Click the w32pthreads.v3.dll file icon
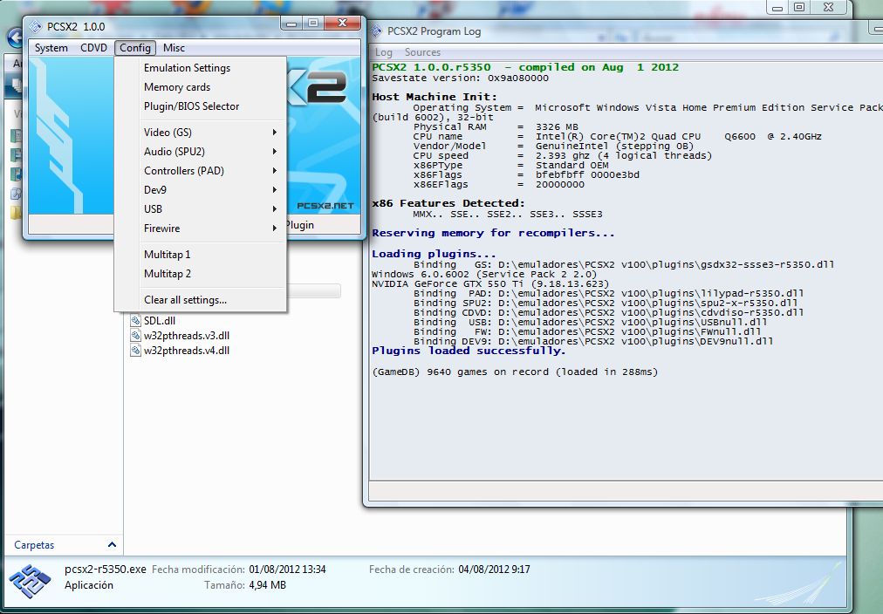Image resolution: width=883 pixels, height=614 pixels. coord(135,336)
